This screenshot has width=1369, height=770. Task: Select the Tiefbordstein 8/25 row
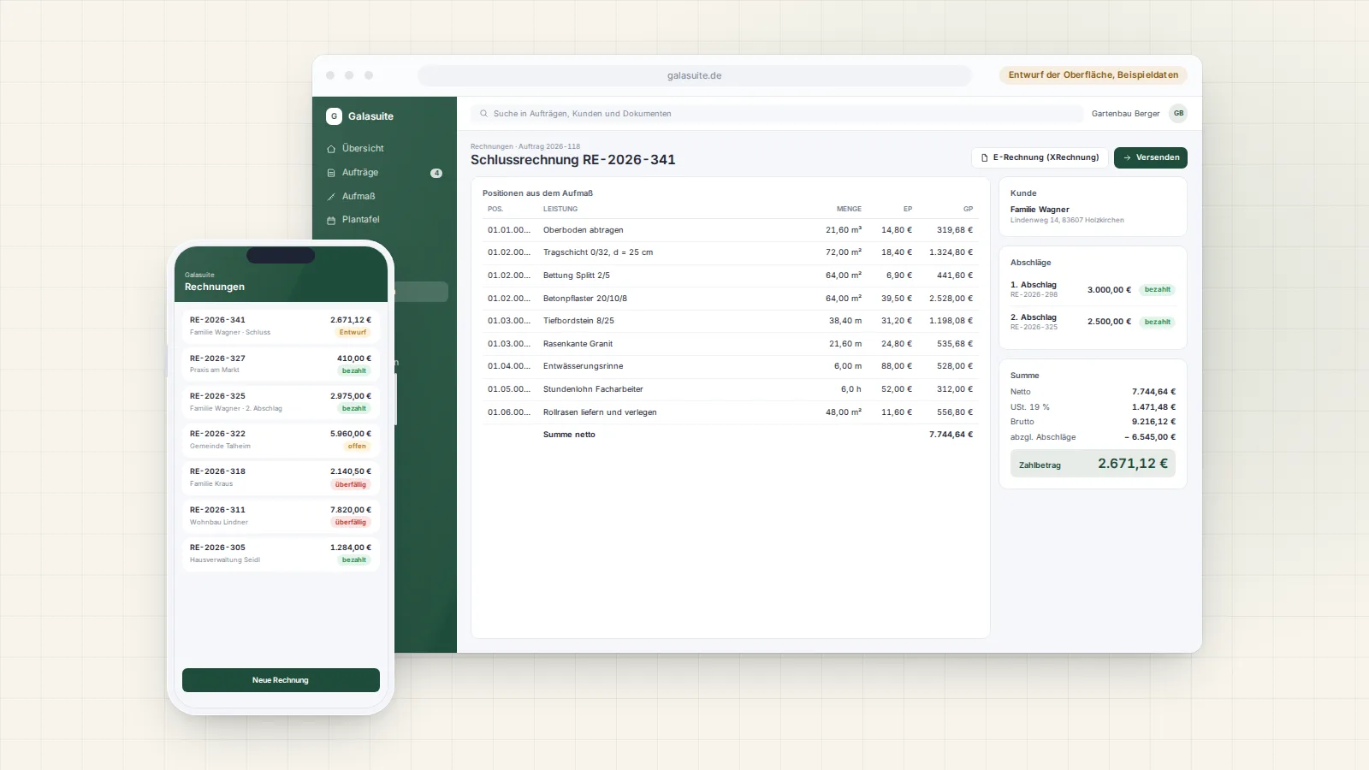coord(730,321)
